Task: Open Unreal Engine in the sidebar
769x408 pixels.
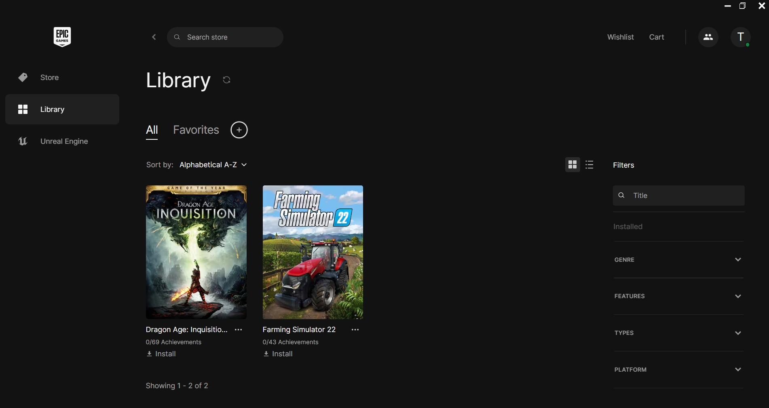Action: click(64, 141)
